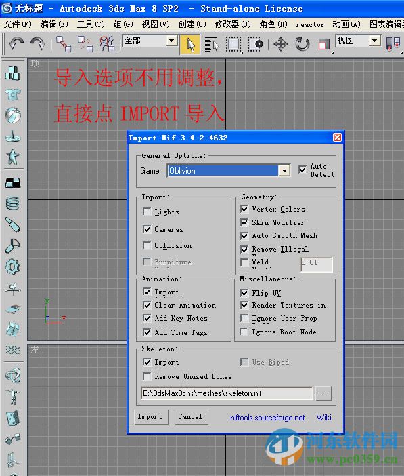
Task: Click the gear icon in left sidebar
Action: (x=13, y=266)
